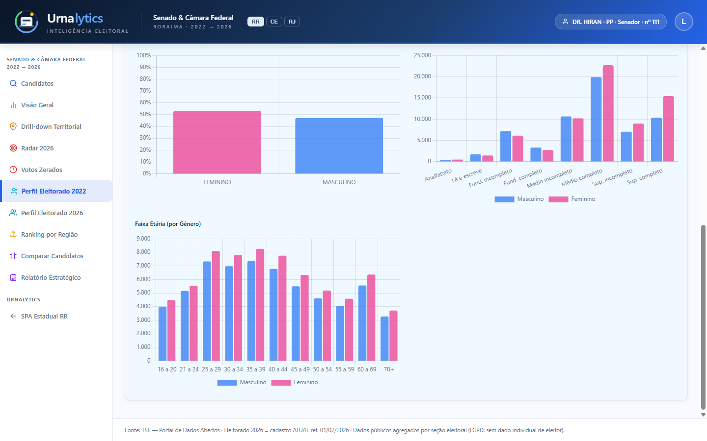The width and height of the screenshot is (707, 441).
Task: Switch state to CE
Action: click(x=274, y=22)
